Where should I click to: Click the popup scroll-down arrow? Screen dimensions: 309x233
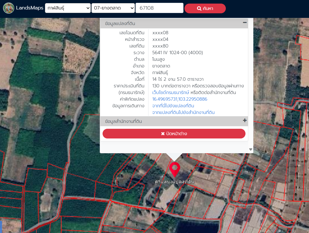(251, 149)
